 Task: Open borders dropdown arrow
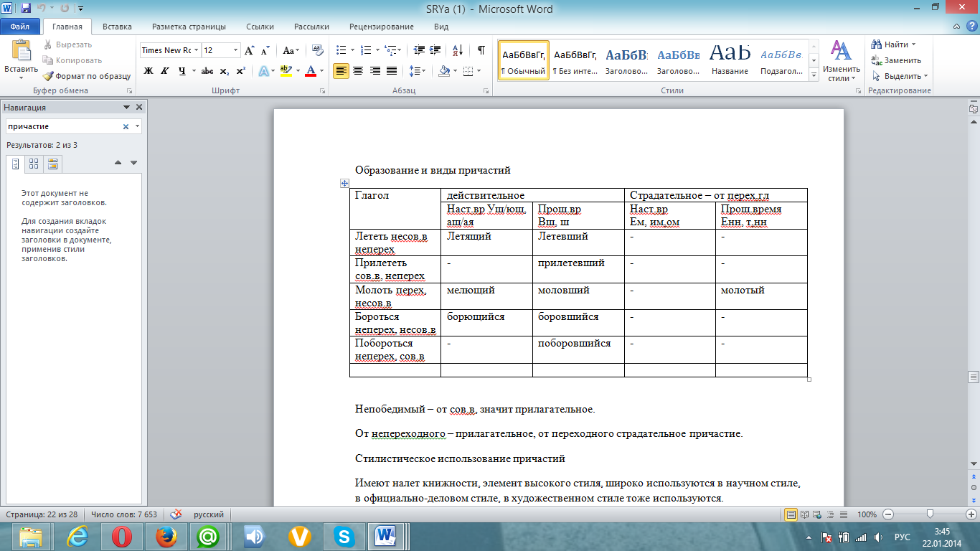479,71
